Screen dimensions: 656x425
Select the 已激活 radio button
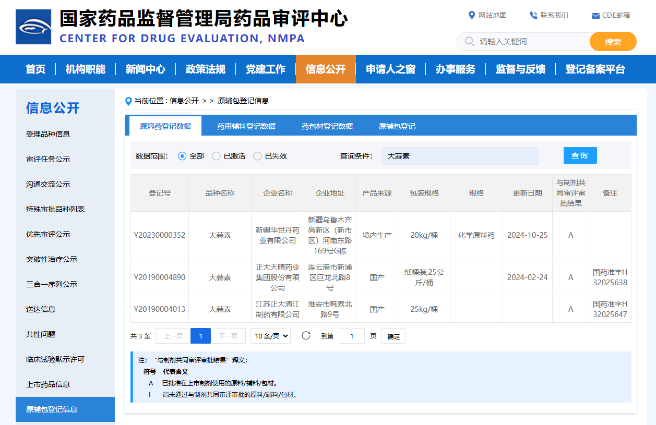[216, 156]
